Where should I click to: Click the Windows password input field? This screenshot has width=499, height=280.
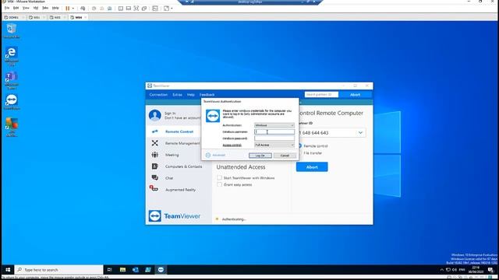click(x=274, y=138)
